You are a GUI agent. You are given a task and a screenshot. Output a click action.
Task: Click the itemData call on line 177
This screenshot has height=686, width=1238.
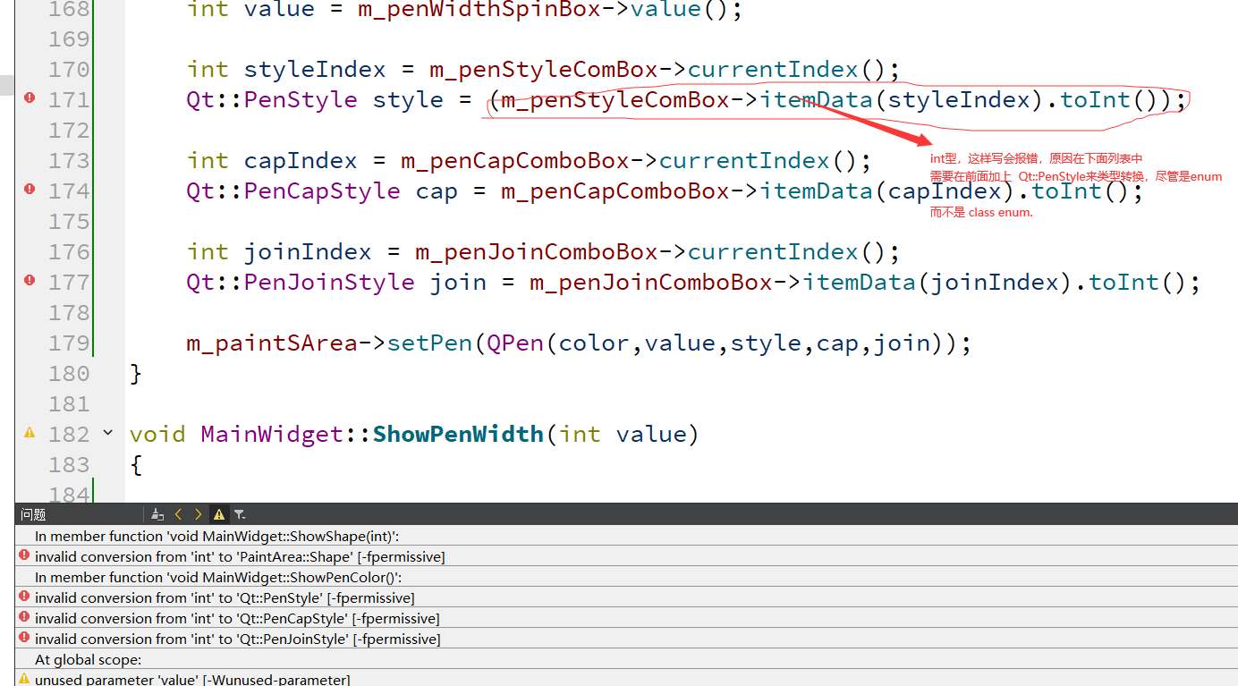tap(860, 282)
